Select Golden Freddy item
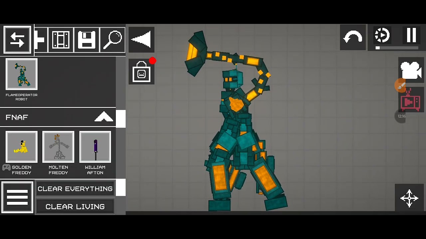Image resolution: width=426 pixels, height=239 pixels. point(22,147)
